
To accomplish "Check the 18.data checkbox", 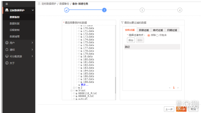I will click(79, 56).
